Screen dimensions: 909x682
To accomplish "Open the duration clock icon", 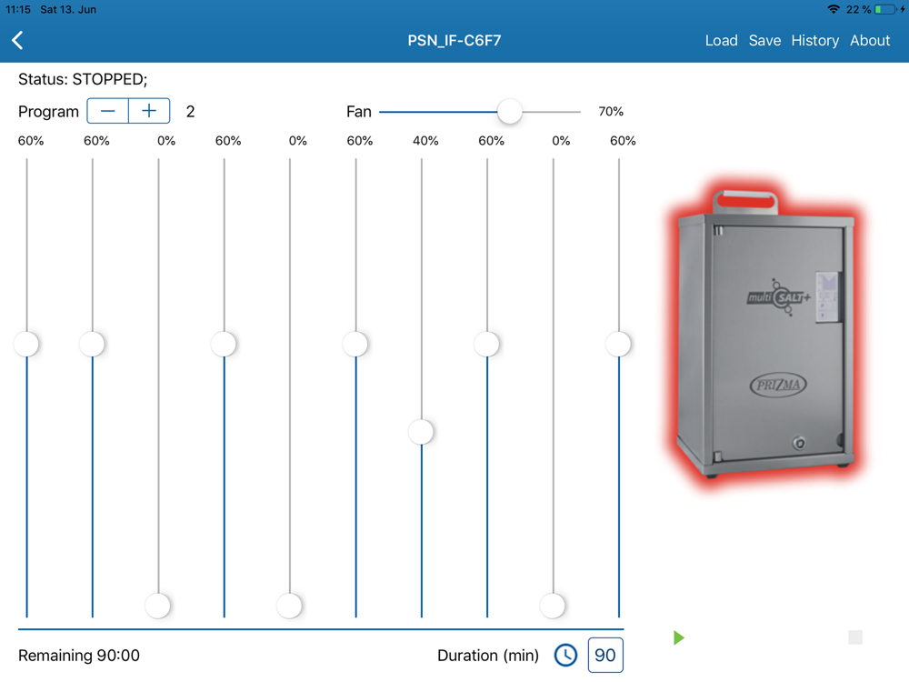I will pos(565,656).
